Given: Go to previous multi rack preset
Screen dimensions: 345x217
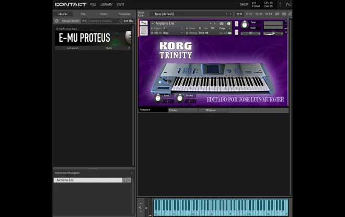Looking at the screenshot, I should pyautogui.click(x=226, y=14).
